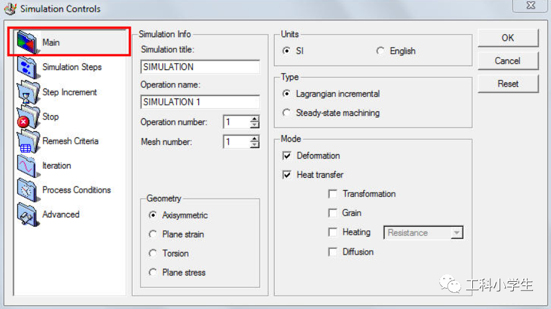Screen dimensions: 551x309
Task: Click the Cancel button
Action: point(508,61)
